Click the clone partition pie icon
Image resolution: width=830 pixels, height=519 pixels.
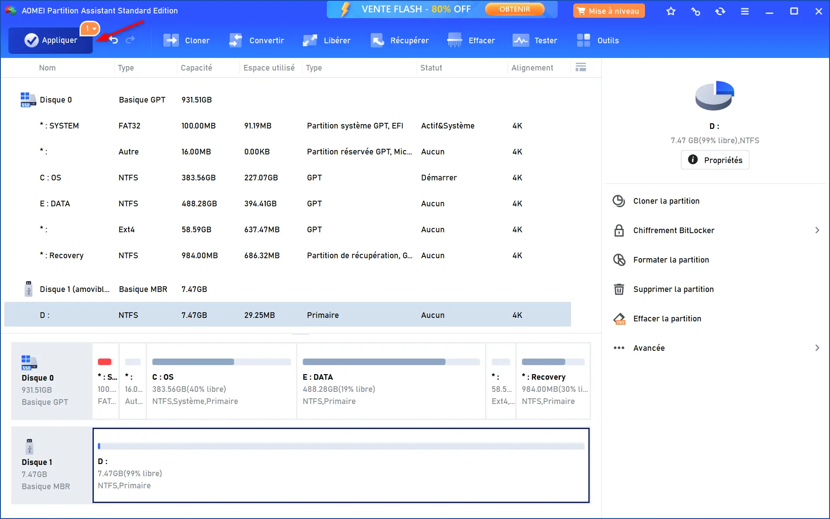point(619,201)
